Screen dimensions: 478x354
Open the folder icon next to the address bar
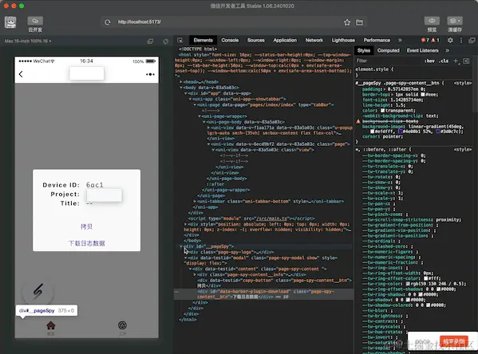coord(359,22)
